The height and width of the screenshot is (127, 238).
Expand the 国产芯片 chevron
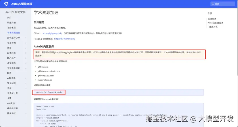click(26, 58)
